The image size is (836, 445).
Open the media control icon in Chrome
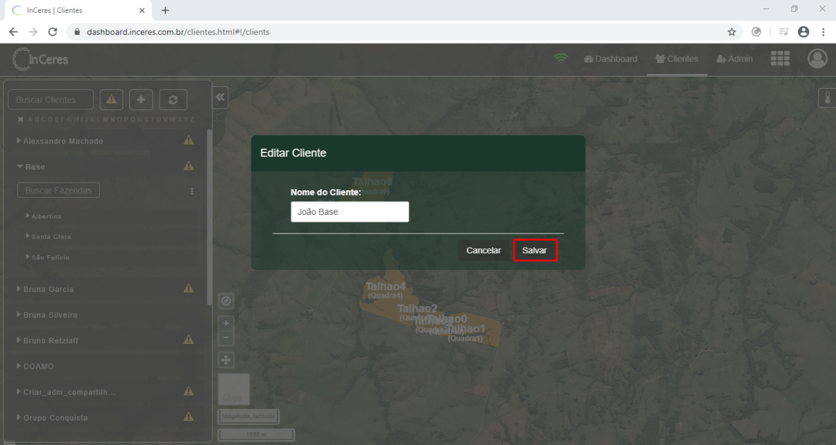783,32
